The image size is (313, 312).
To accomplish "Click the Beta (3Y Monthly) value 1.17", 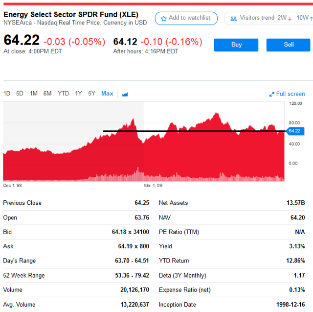I will (299, 275).
